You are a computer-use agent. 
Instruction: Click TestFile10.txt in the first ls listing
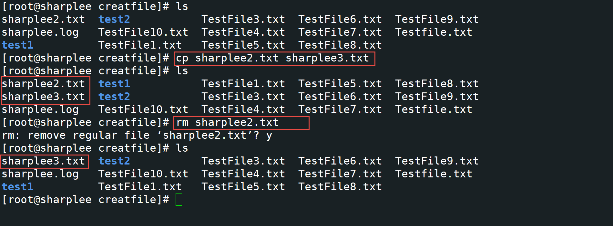coord(143,33)
